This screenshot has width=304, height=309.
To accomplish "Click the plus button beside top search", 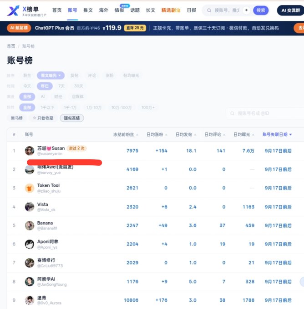I will pyautogui.click(x=246, y=10).
